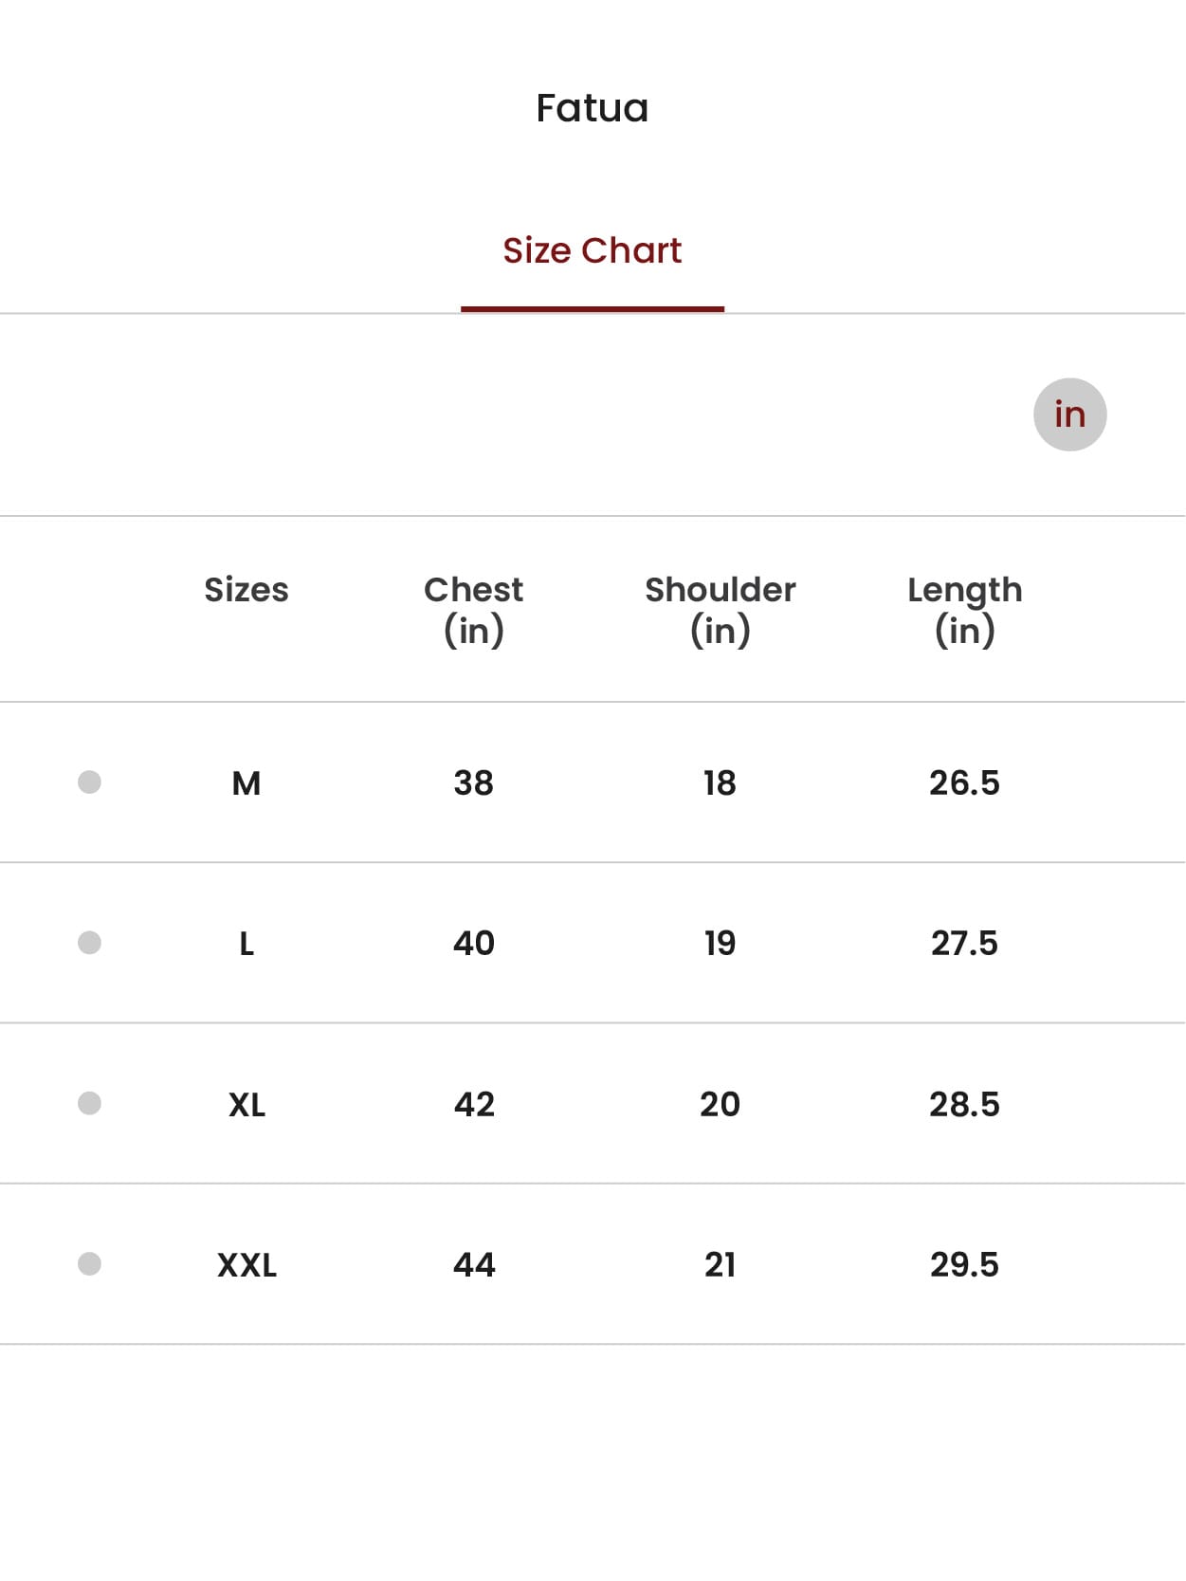Click chest value 38 in the table

pyautogui.click(x=473, y=783)
